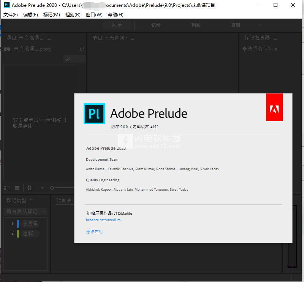The width and height of the screenshot is (304, 282).
Task: Switch to thumbnail view in project panel
Action: tap(17, 188)
